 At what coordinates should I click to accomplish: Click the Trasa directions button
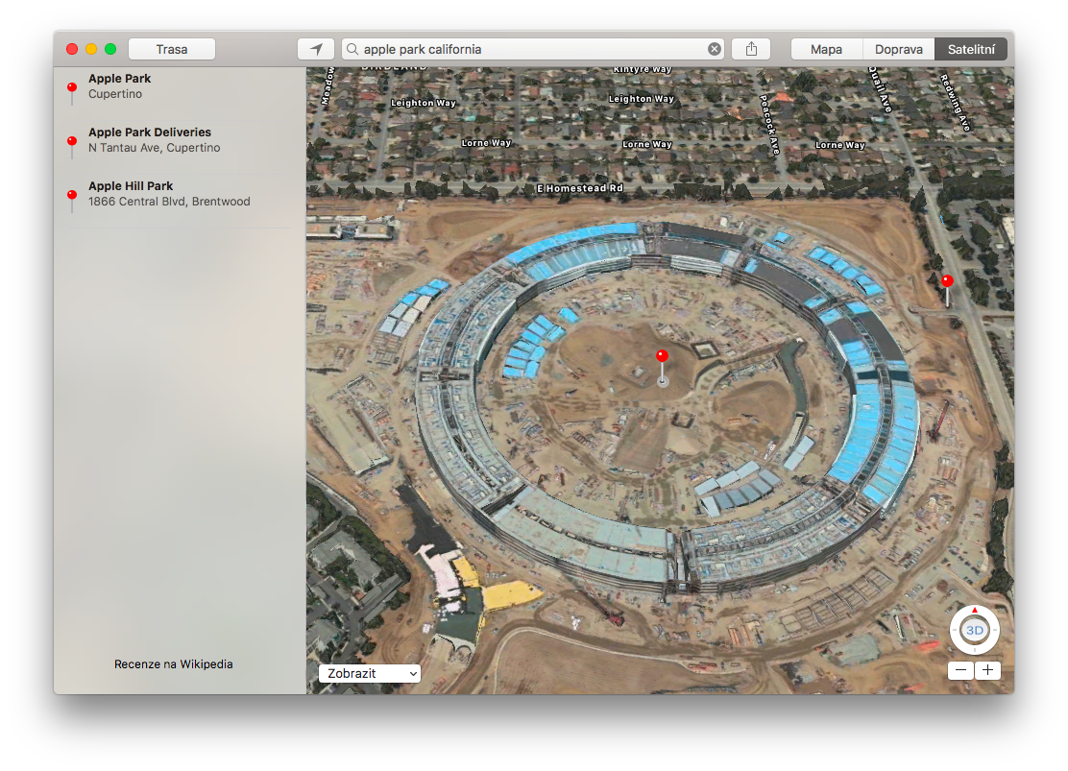pyautogui.click(x=172, y=49)
